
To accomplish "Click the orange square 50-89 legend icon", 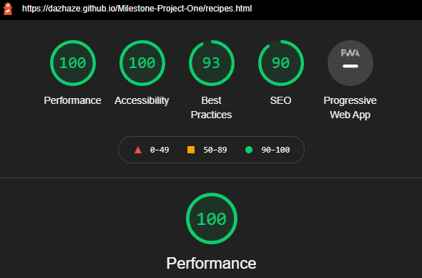I will coord(191,150).
